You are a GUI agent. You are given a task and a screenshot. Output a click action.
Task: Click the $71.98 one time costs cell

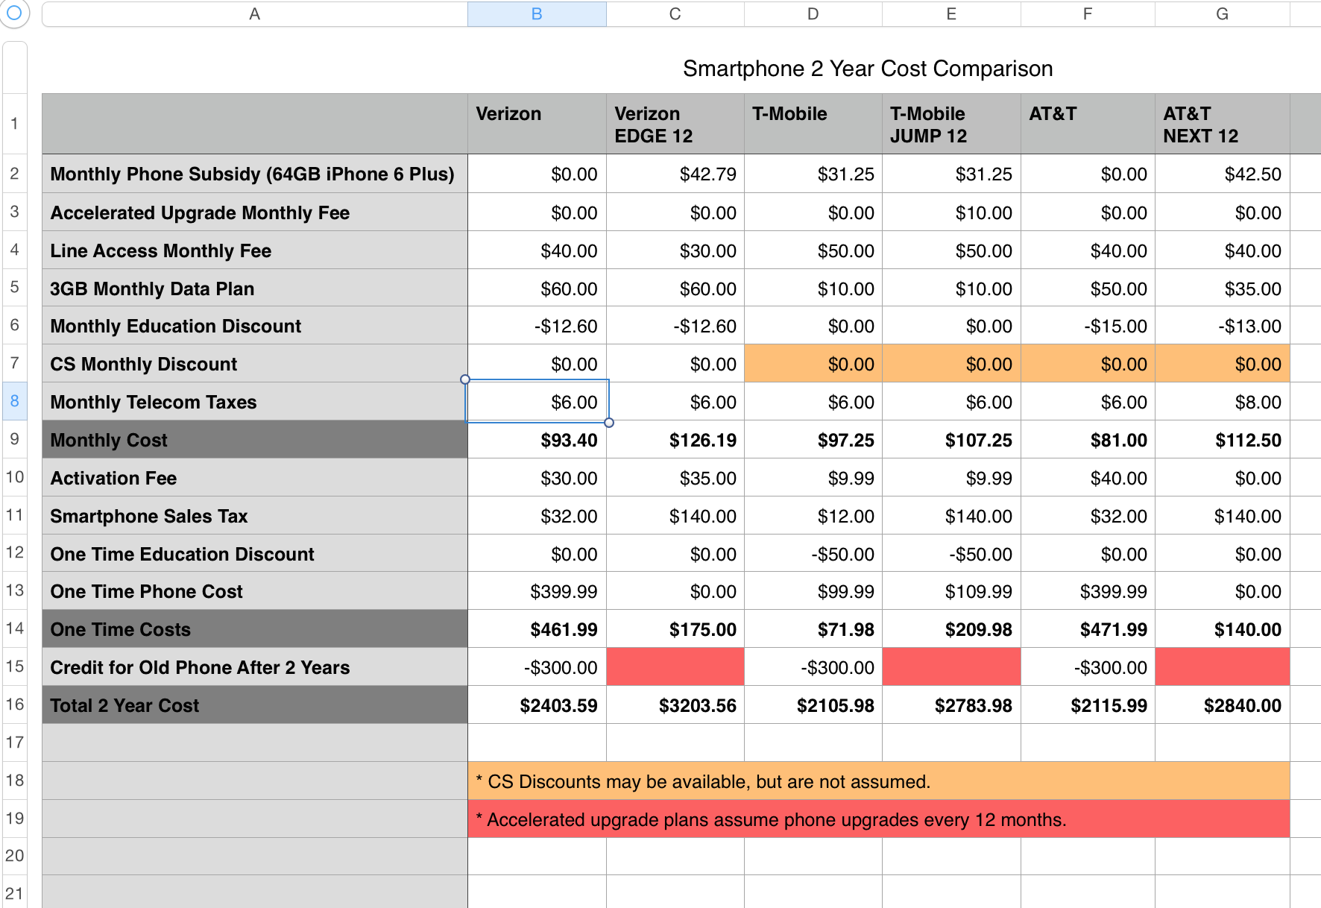(x=813, y=629)
